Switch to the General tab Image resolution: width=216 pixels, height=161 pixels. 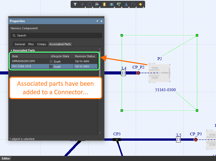(20, 44)
